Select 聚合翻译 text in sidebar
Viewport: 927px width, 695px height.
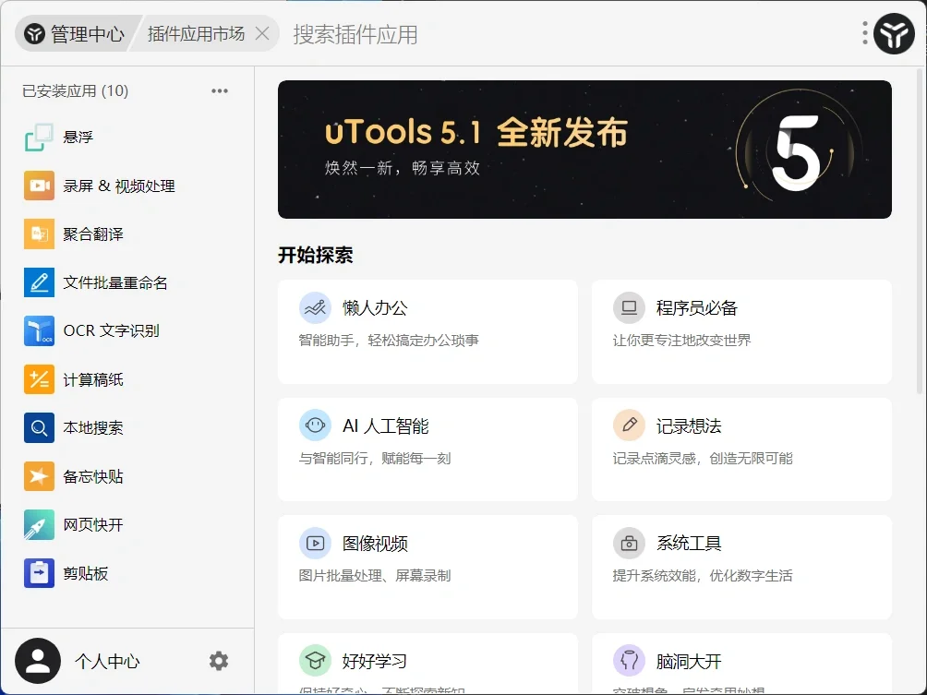click(93, 234)
